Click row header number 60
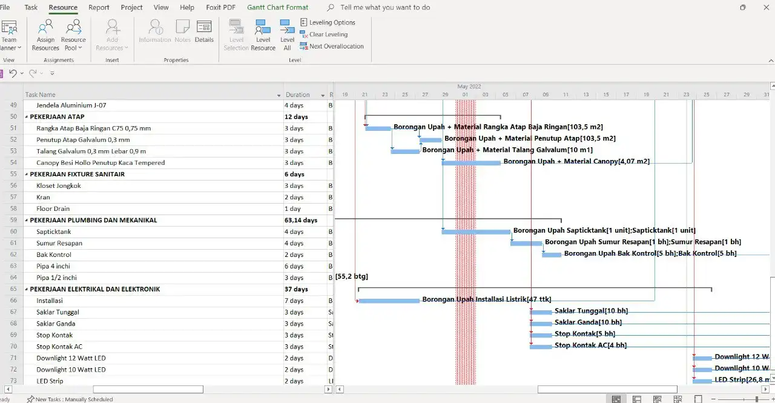Image resolution: width=775 pixels, height=403 pixels. point(13,232)
